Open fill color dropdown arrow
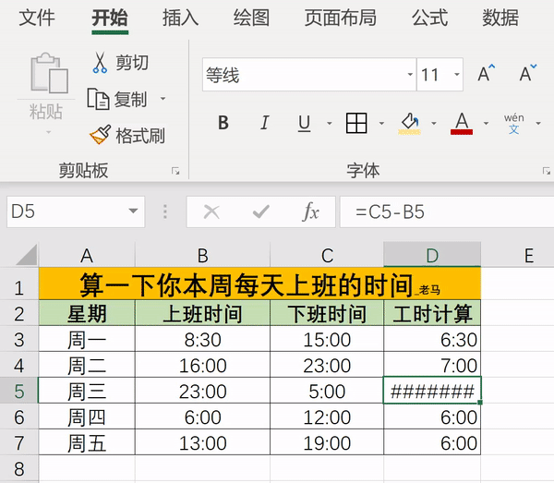Image resolution: width=554 pixels, height=483 pixels. pyautogui.click(x=434, y=124)
